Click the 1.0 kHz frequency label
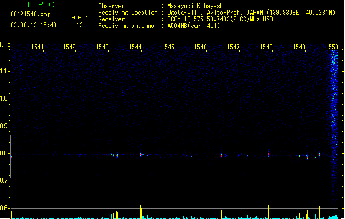The height and width of the screenshot is (219, 345). coord(4,99)
